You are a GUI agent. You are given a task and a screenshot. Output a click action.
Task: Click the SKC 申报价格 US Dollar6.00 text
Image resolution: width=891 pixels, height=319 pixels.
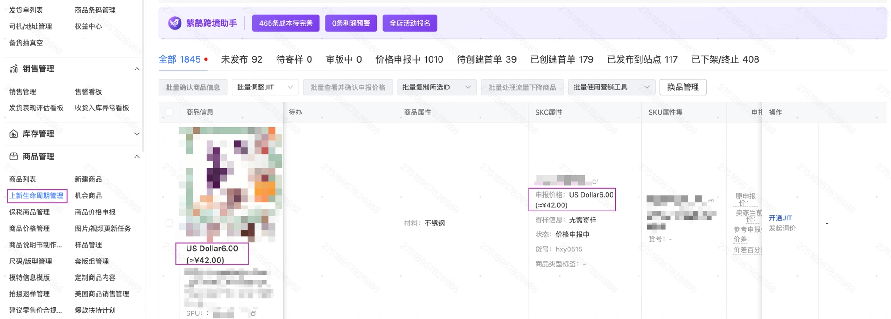(591, 195)
